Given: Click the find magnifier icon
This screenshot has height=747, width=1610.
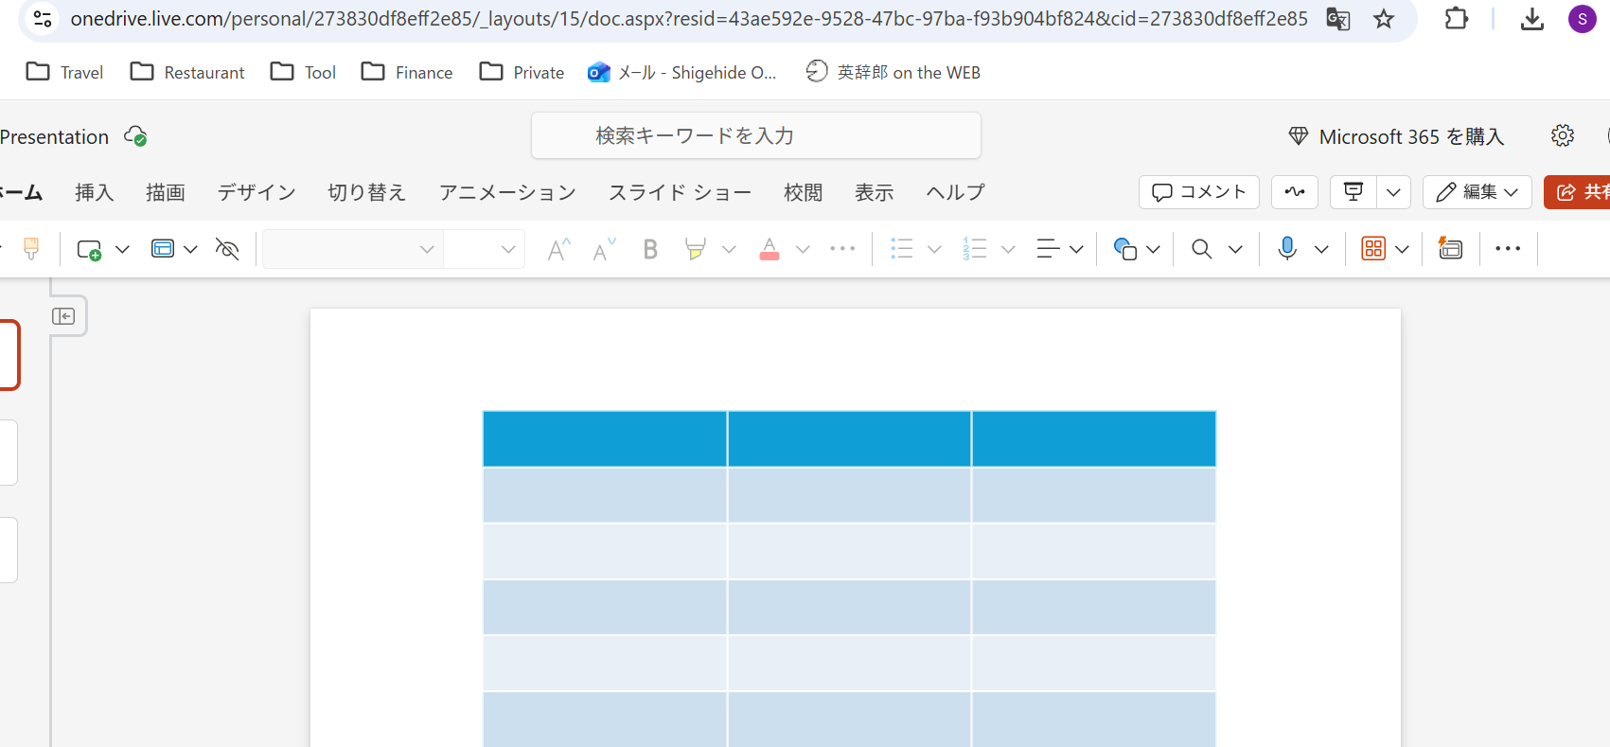Looking at the screenshot, I should pyautogui.click(x=1202, y=249).
